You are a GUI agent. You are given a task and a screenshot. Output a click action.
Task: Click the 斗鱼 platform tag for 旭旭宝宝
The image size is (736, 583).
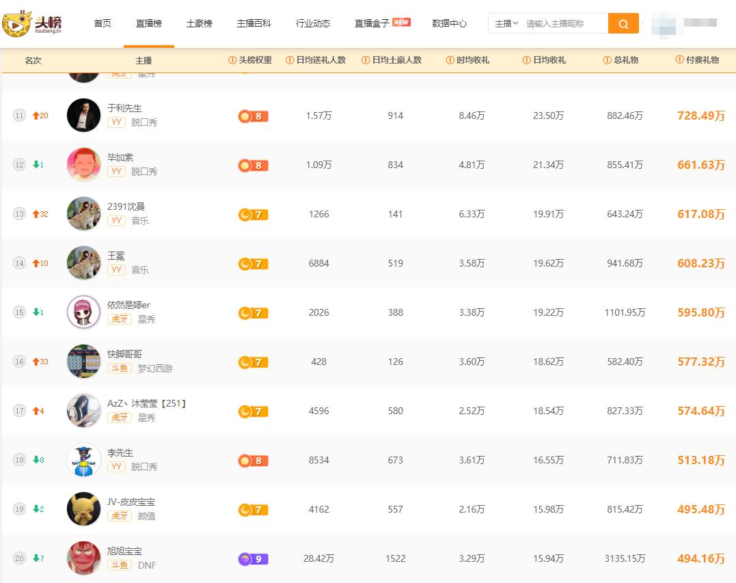(x=120, y=565)
